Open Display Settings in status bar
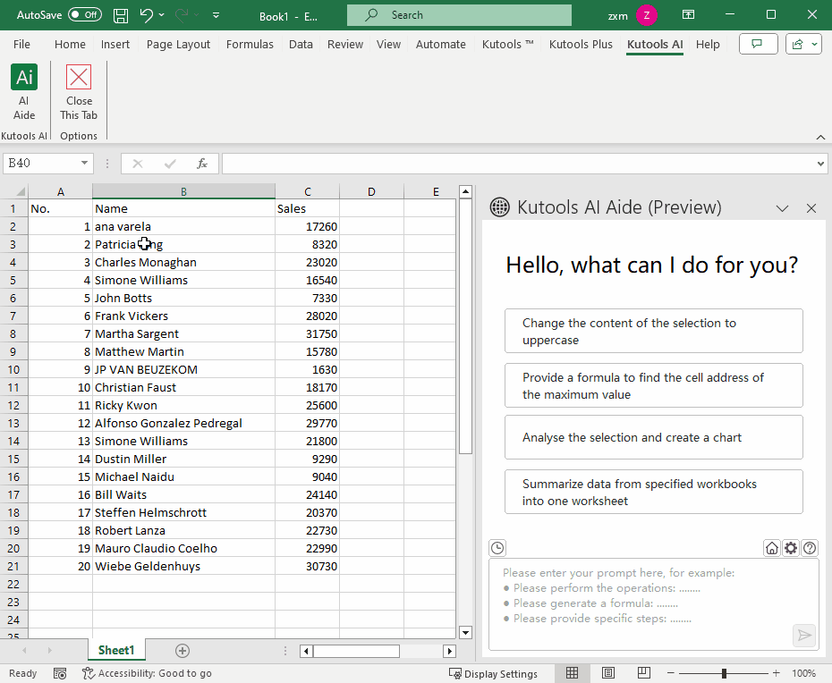This screenshot has height=683, width=832. tap(493, 673)
